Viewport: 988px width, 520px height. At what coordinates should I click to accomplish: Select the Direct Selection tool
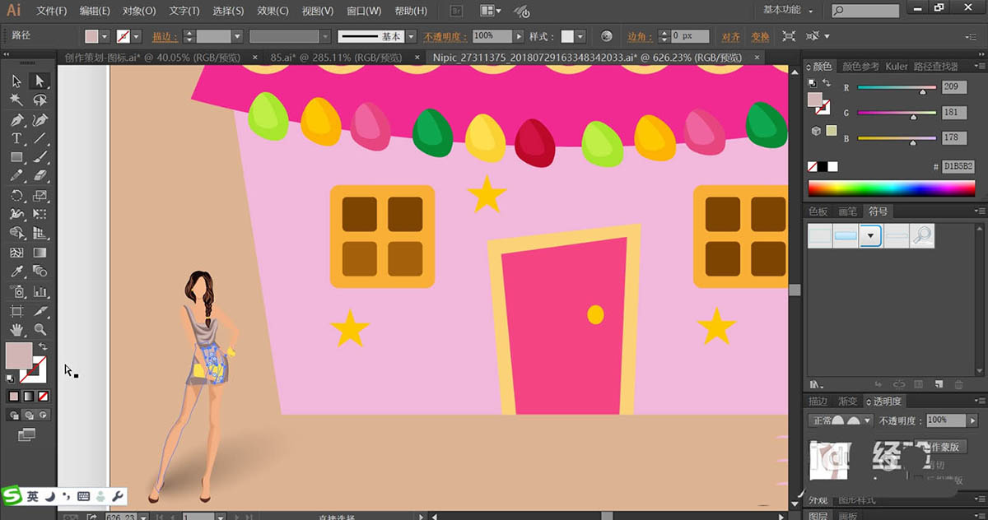point(40,81)
